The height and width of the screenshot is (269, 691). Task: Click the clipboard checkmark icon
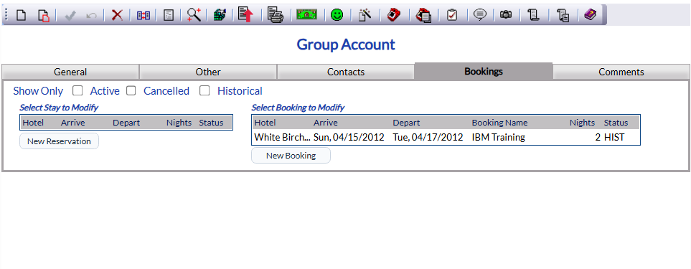tap(452, 15)
